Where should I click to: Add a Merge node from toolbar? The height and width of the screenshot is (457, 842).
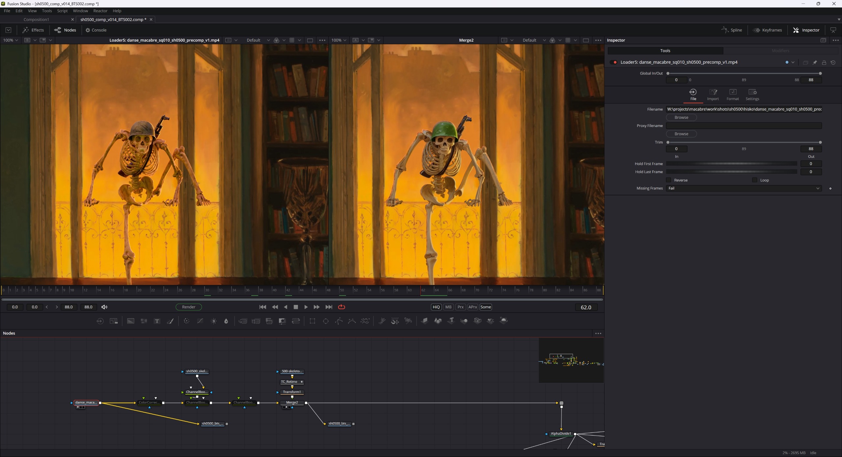tap(243, 321)
